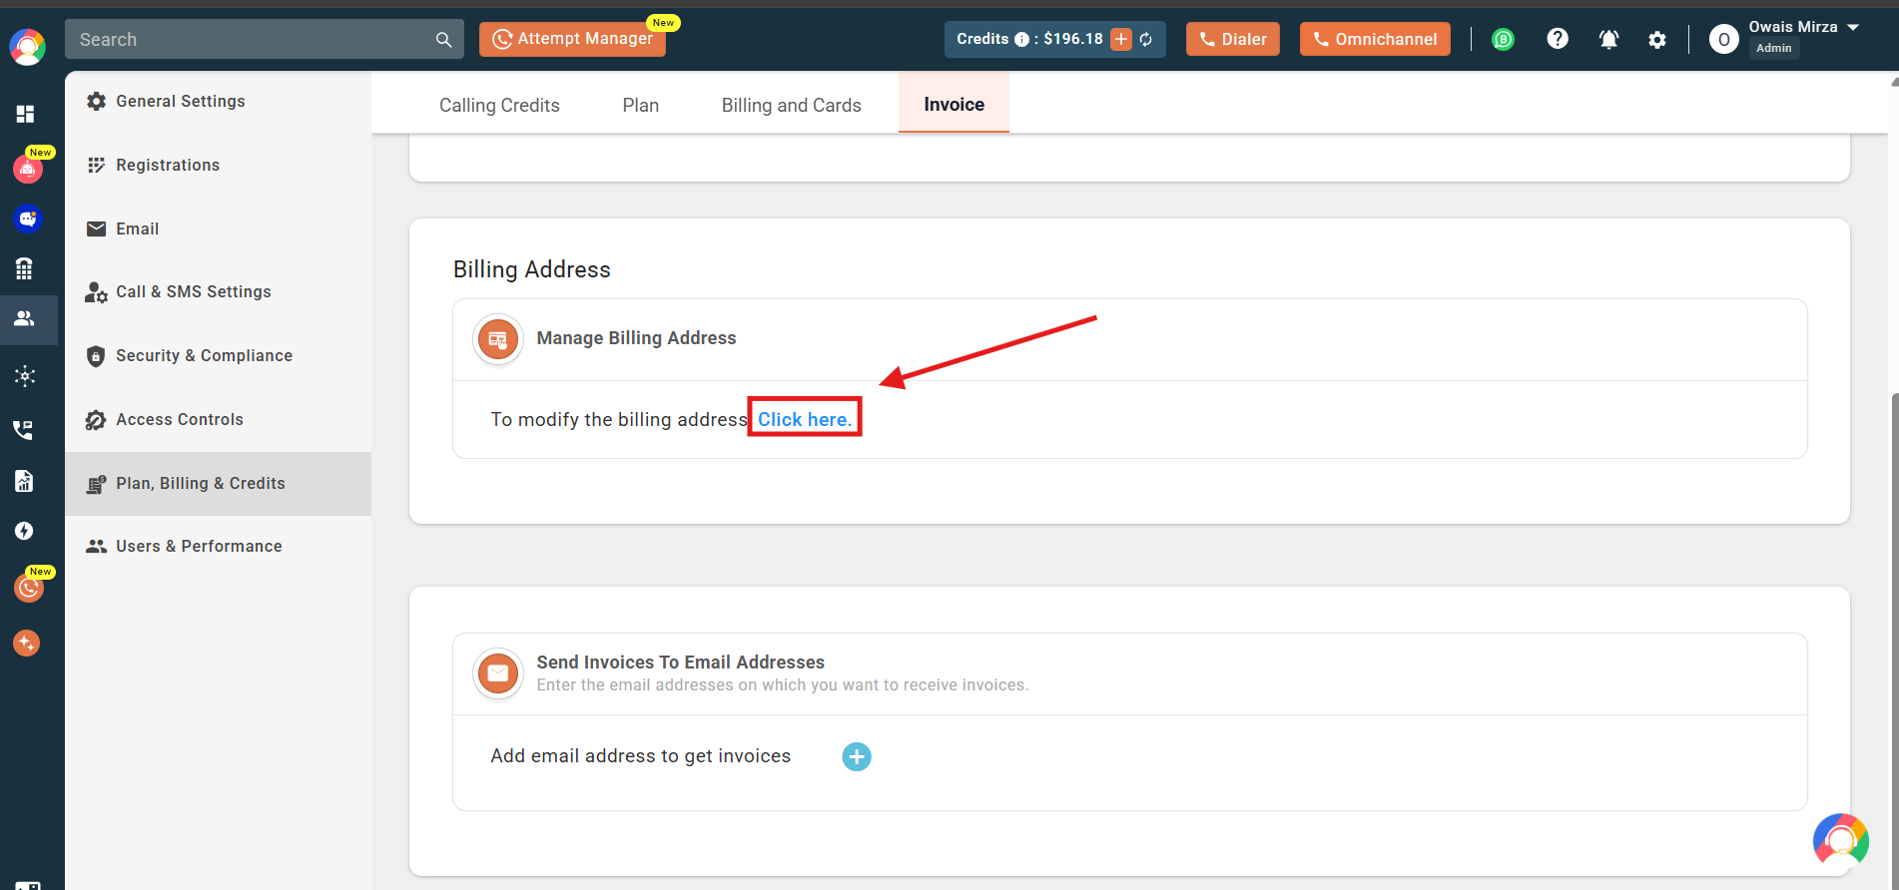Refresh credits balance icon
The width and height of the screenshot is (1899, 890).
pos(1146,39)
